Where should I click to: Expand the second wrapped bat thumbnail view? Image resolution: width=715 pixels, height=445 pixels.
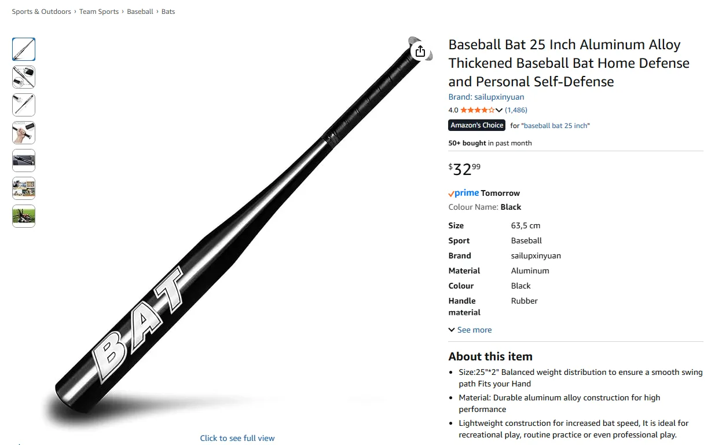[x=23, y=77]
